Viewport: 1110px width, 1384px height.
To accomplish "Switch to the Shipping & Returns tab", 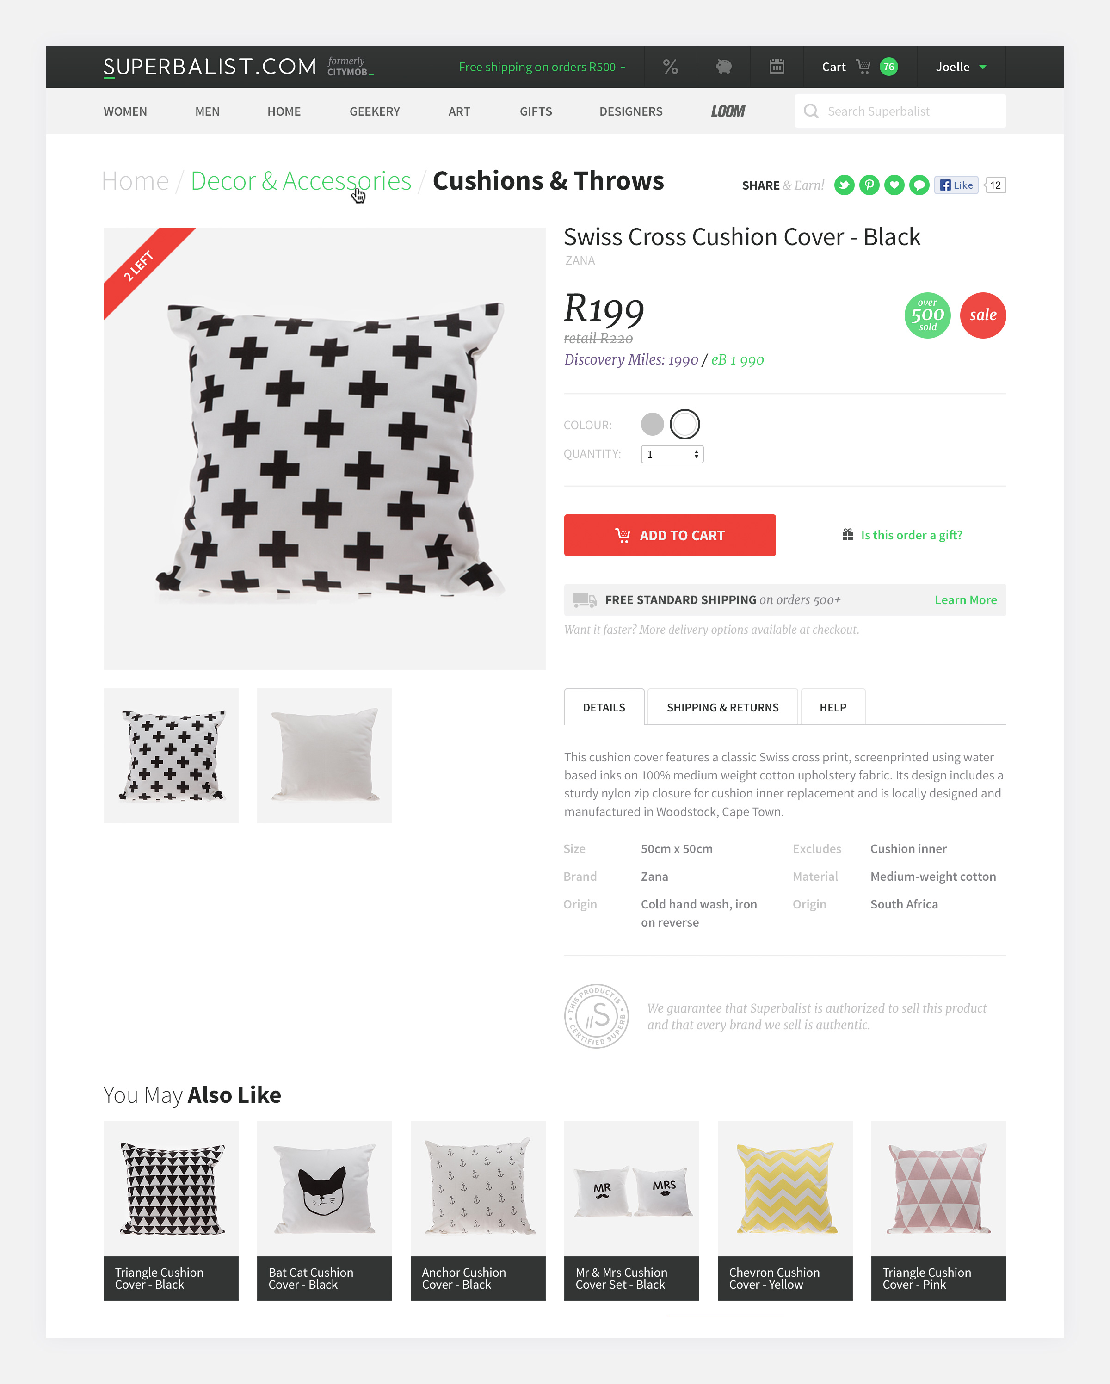I will [722, 707].
